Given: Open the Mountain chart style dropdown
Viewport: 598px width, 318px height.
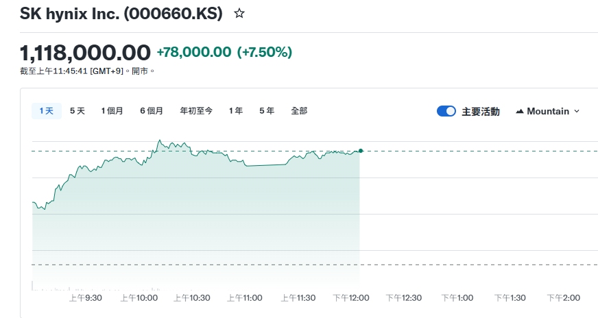Looking at the screenshot, I should [548, 111].
